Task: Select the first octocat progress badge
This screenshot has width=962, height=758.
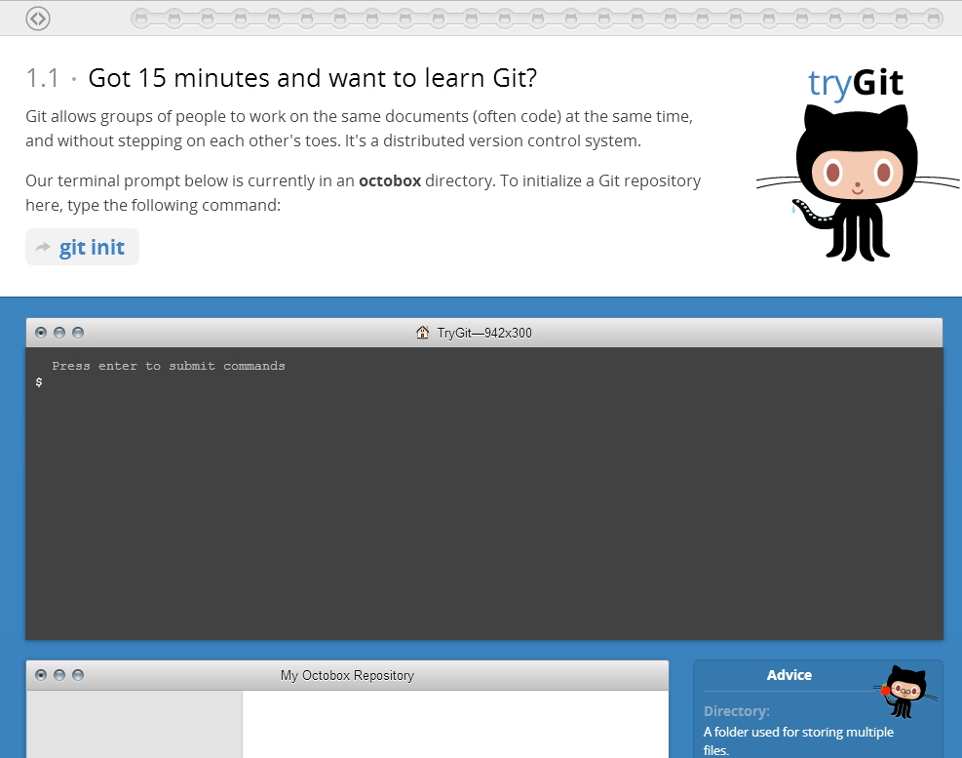Action: coord(141,19)
